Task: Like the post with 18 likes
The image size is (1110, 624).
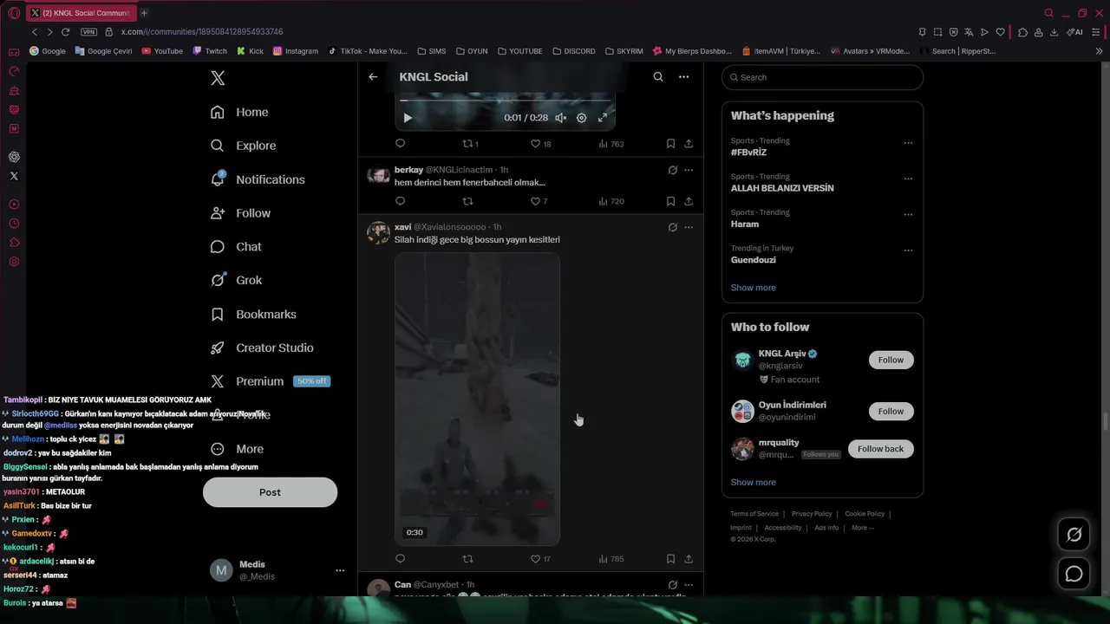Action: (541, 144)
